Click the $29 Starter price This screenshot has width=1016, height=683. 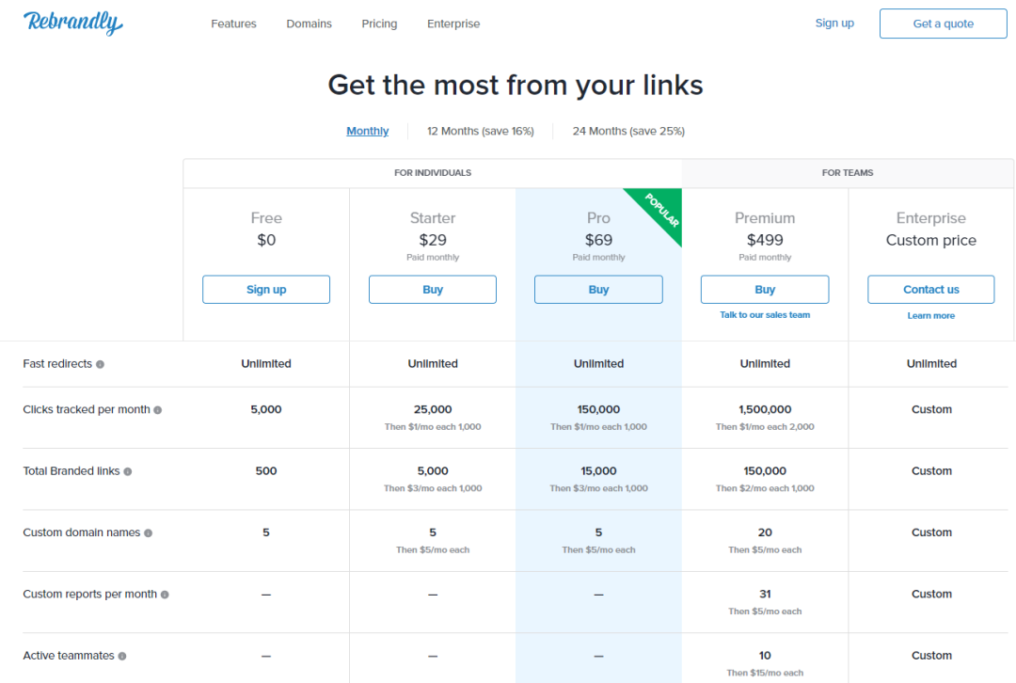pos(433,241)
